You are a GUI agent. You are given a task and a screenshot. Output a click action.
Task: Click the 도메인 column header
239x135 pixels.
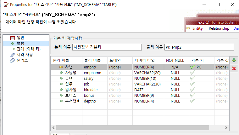(x=120, y=60)
